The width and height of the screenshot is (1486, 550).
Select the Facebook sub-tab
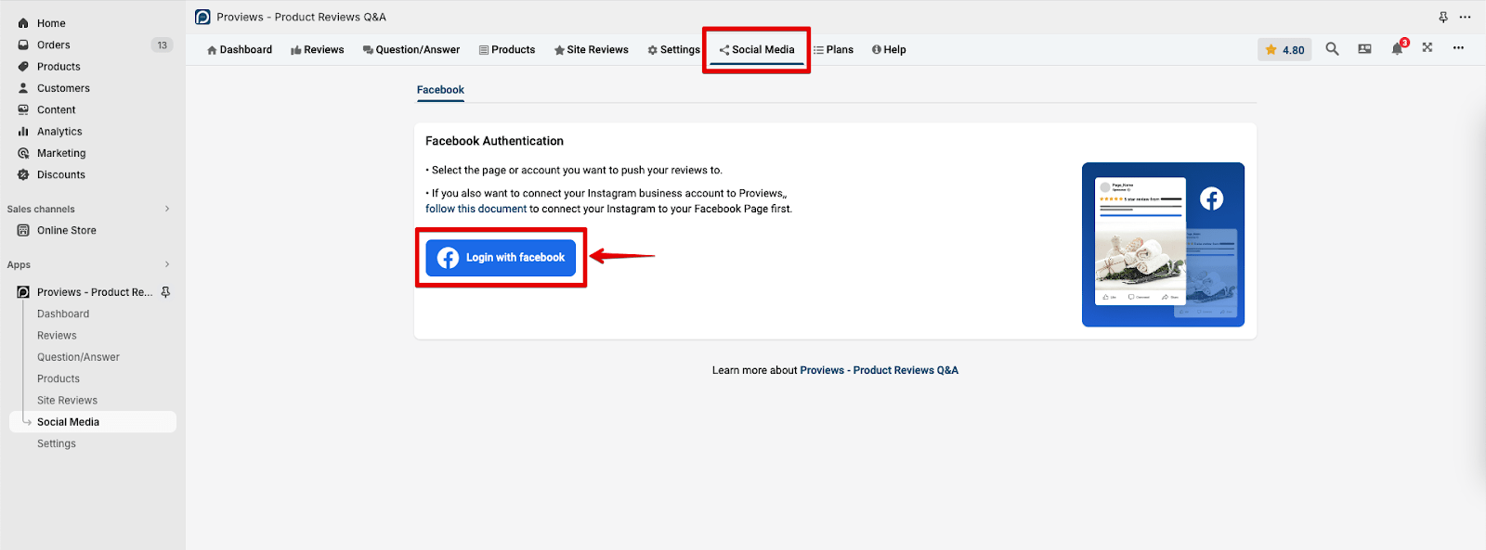coord(440,90)
